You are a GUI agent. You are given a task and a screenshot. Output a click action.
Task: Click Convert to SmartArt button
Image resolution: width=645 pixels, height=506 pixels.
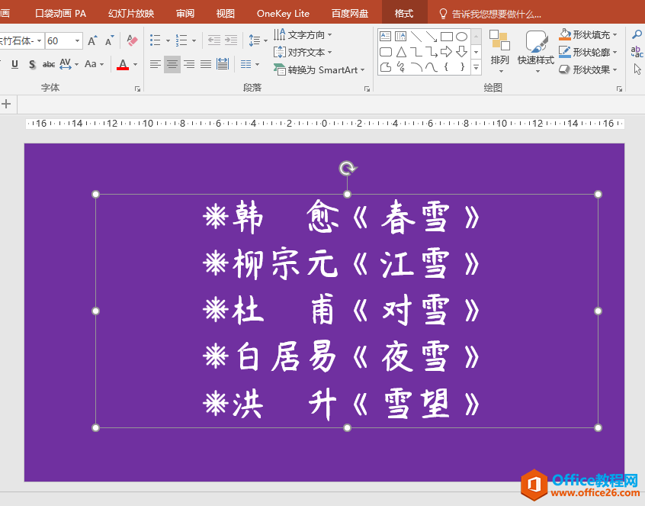pyautogui.click(x=320, y=69)
